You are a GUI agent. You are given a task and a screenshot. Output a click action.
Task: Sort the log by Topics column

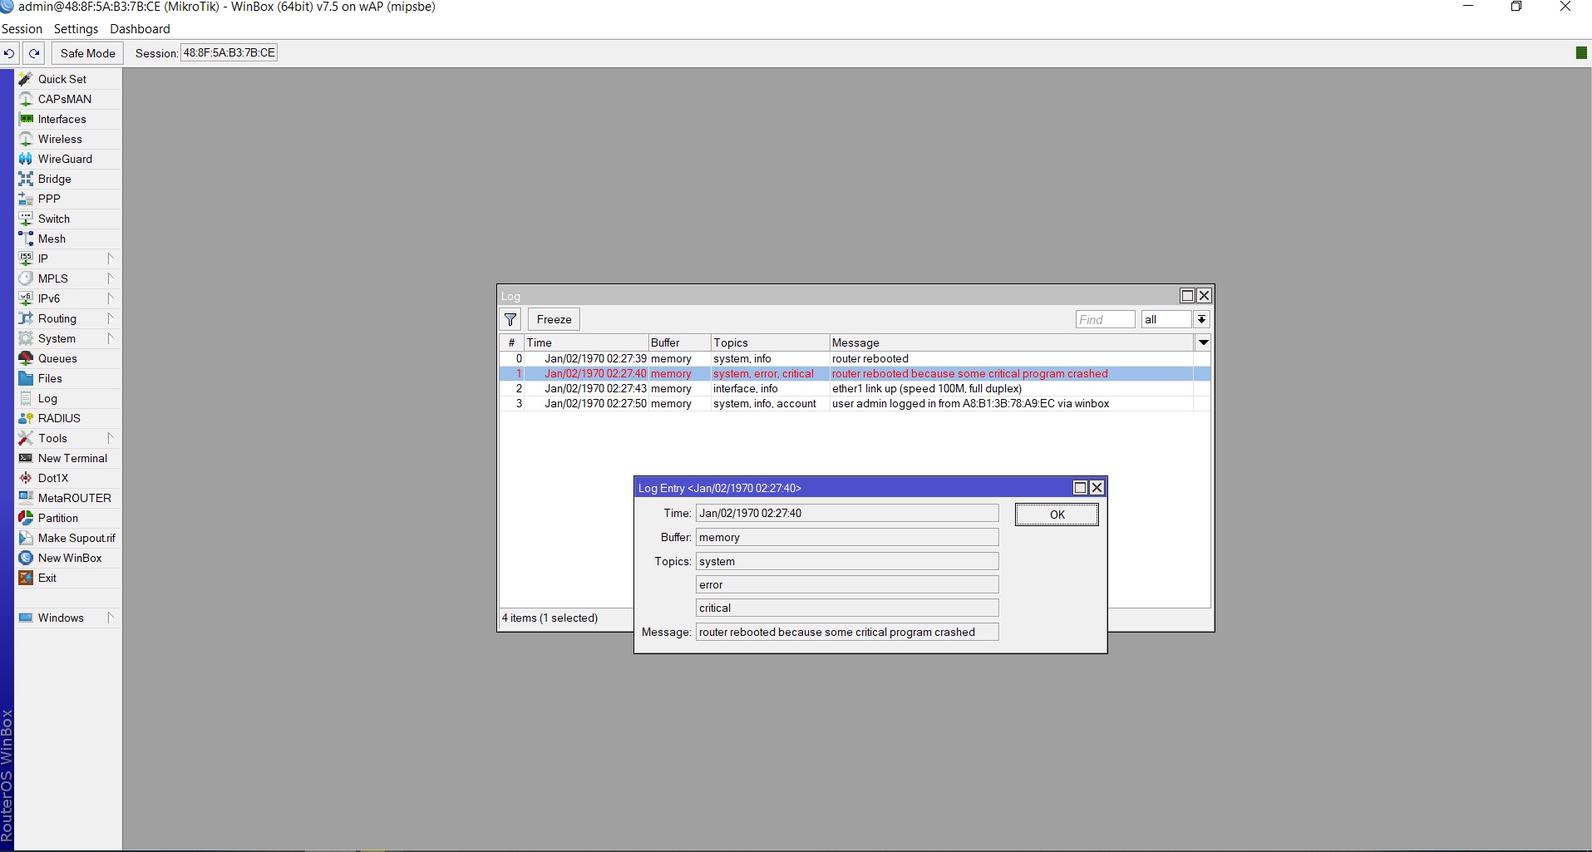[x=770, y=342]
